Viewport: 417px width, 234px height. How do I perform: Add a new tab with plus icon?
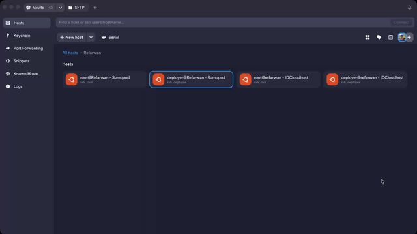(x=95, y=8)
